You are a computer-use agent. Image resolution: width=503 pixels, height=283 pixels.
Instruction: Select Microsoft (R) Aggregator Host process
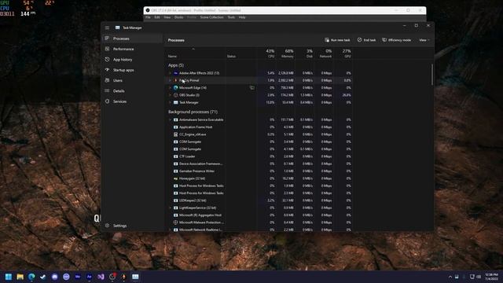[x=259, y=215]
